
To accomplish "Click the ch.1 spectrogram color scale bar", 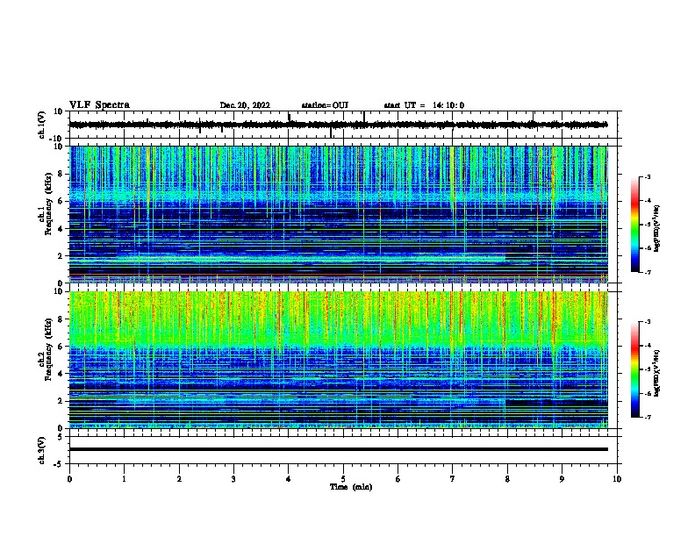I will click(x=635, y=225).
